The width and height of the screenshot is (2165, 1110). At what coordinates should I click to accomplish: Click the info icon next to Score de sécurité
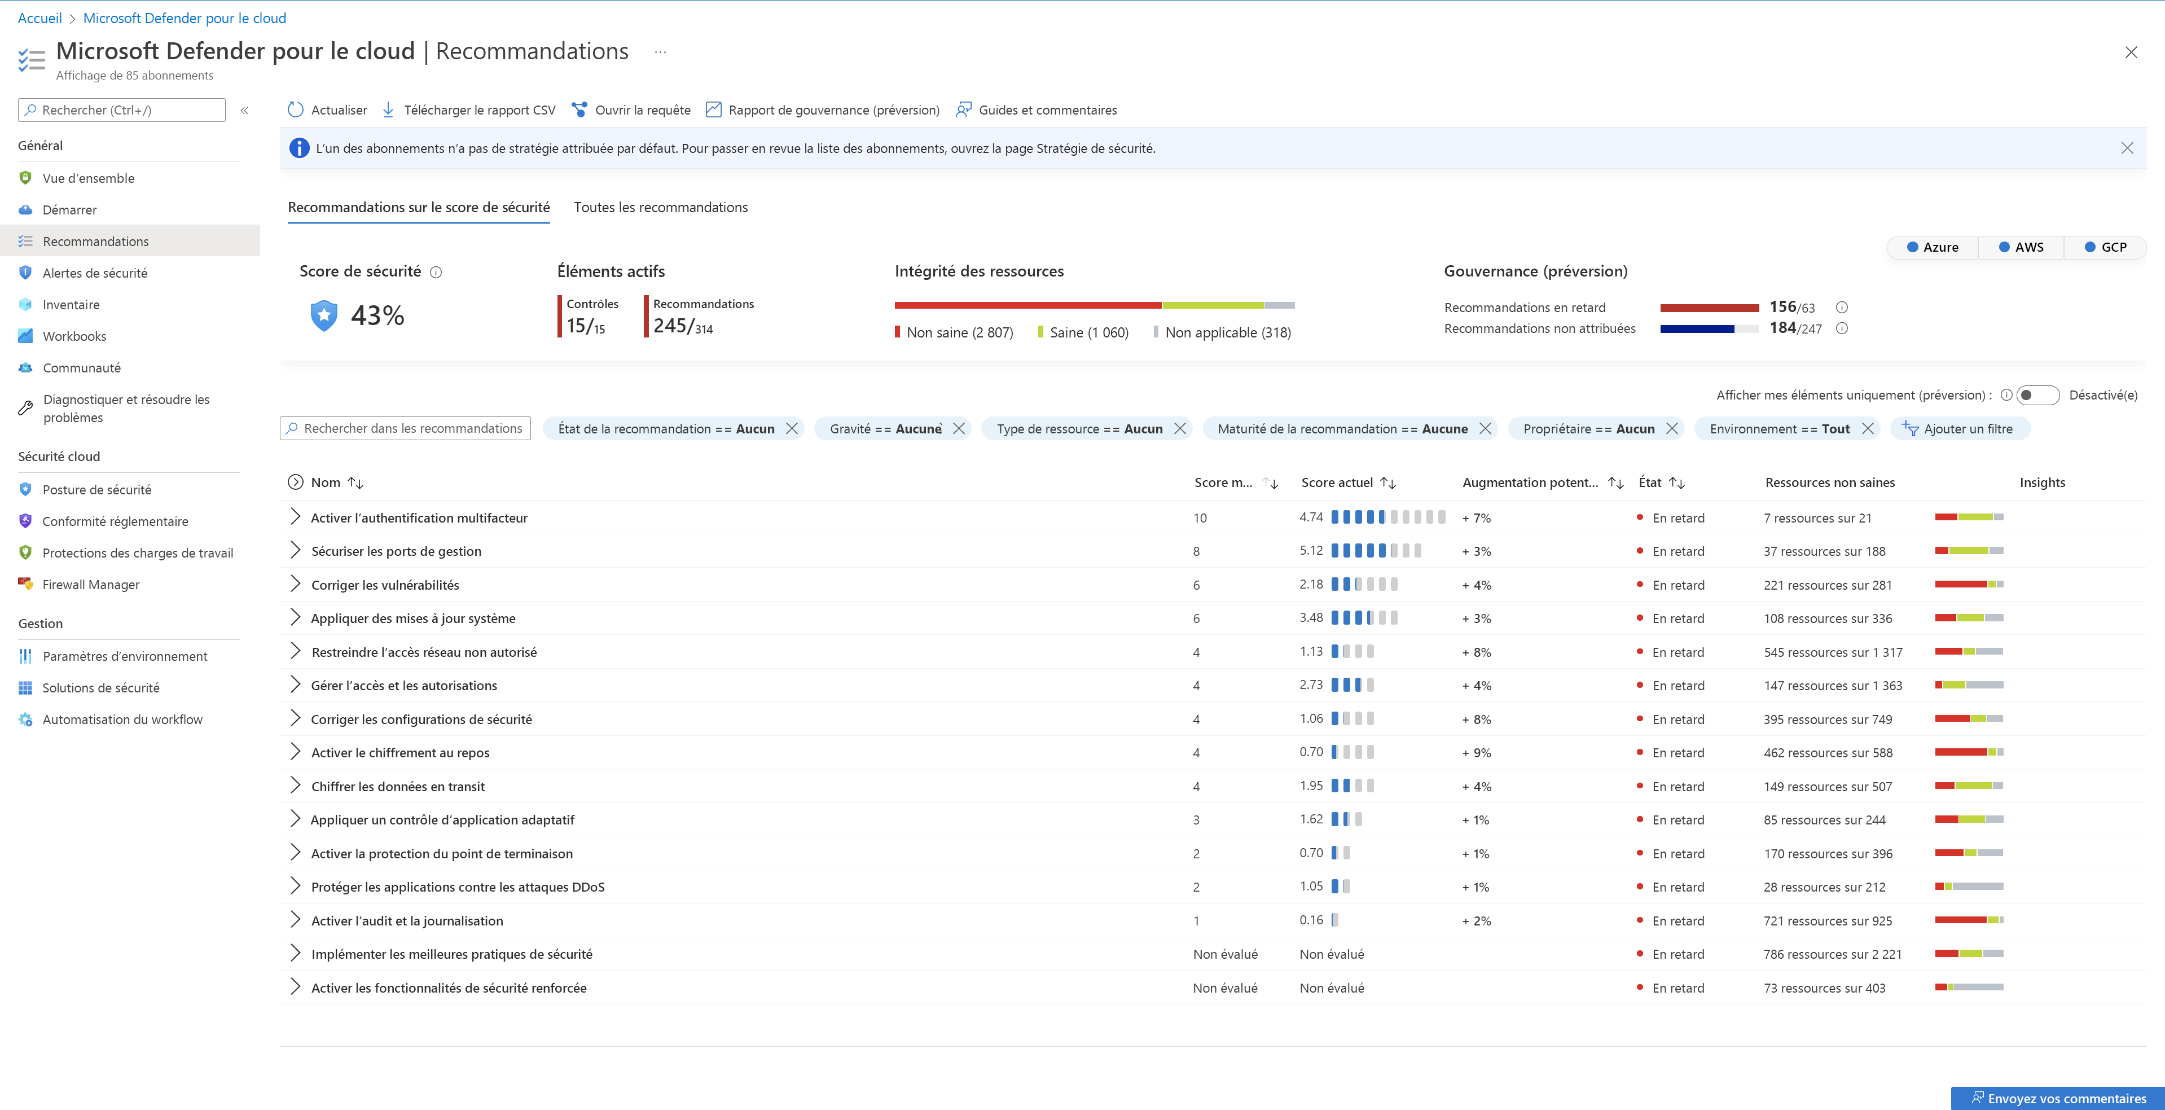pyautogui.click(x=436, y=272)
